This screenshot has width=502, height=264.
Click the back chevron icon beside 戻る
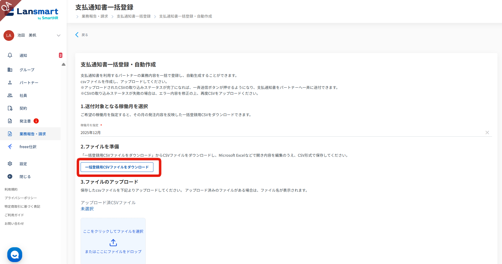[x=77, y=35]
